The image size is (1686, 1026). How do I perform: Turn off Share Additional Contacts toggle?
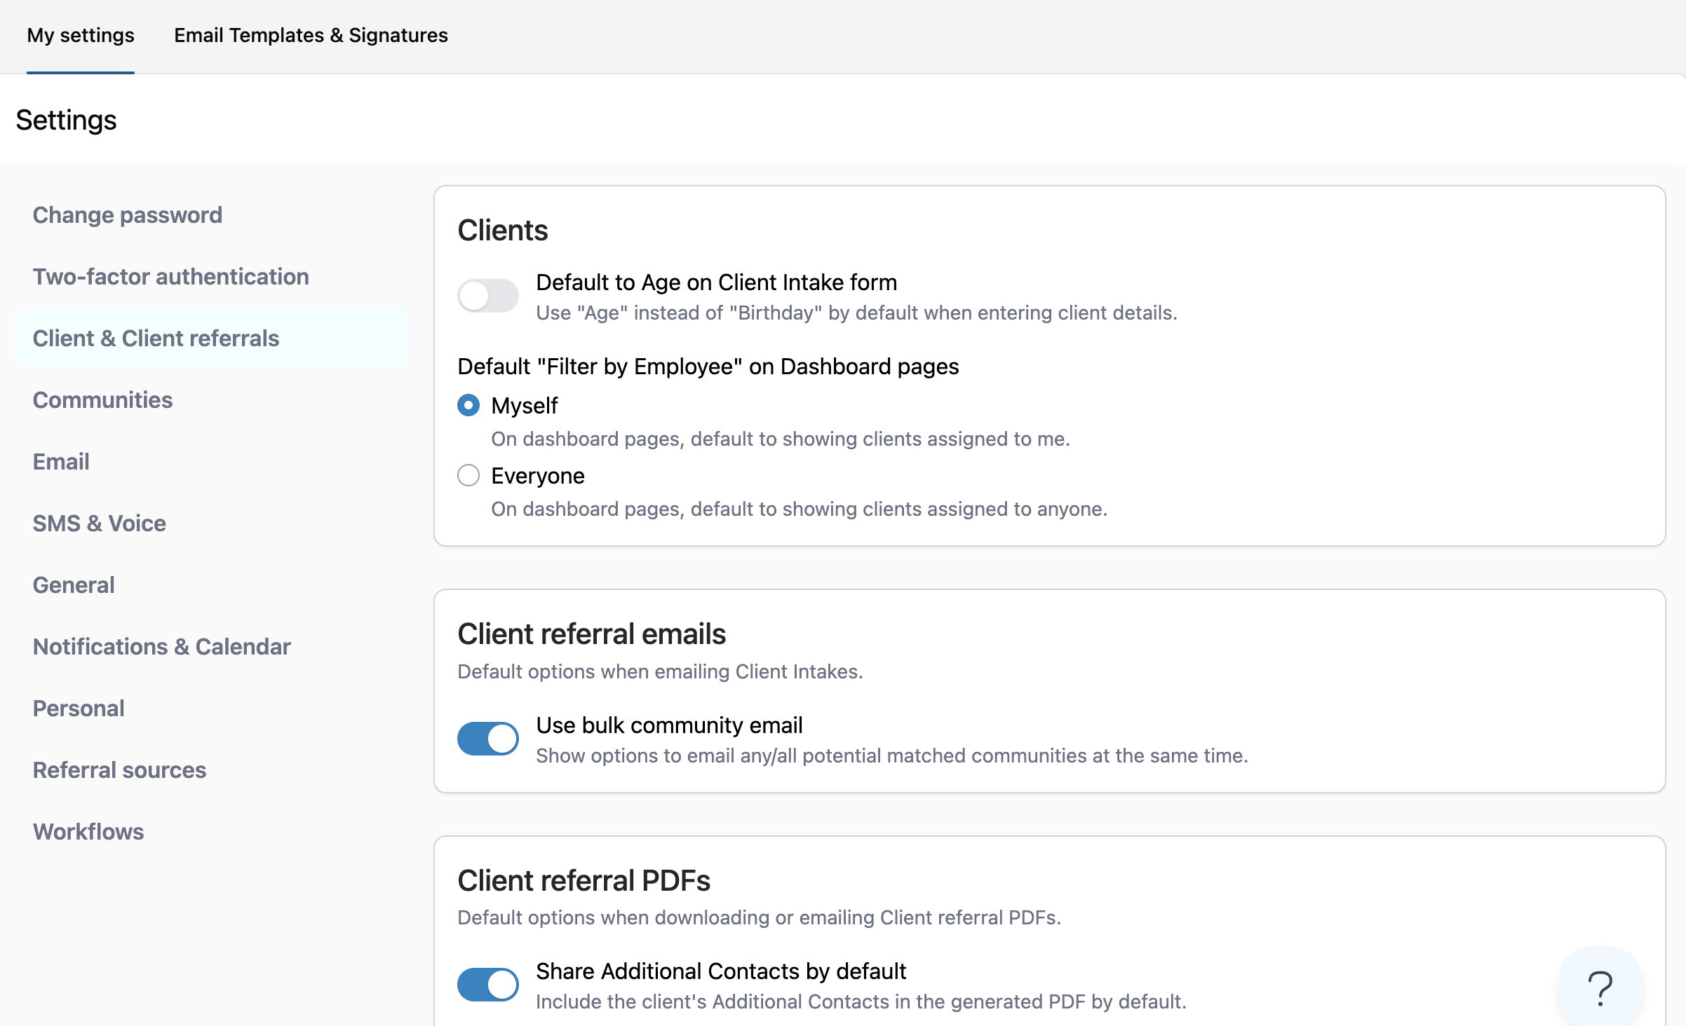point(487,985)
